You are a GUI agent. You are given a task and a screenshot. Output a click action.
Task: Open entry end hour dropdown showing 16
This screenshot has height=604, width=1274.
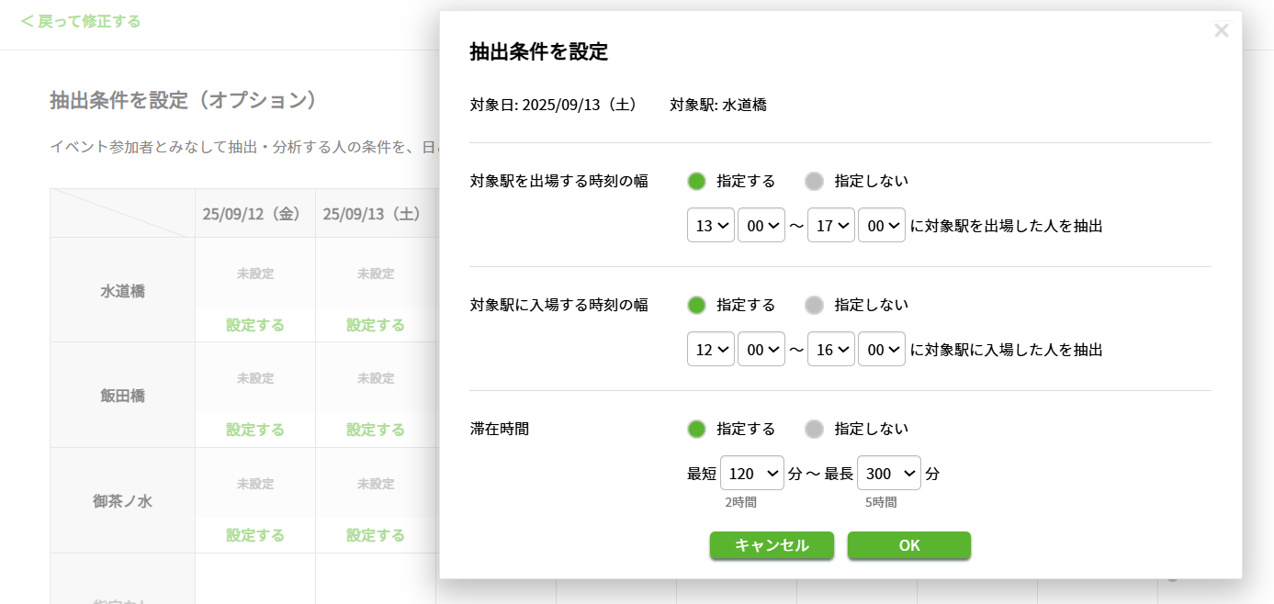click(831, 349)
